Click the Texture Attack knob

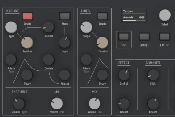coord(11,60)
